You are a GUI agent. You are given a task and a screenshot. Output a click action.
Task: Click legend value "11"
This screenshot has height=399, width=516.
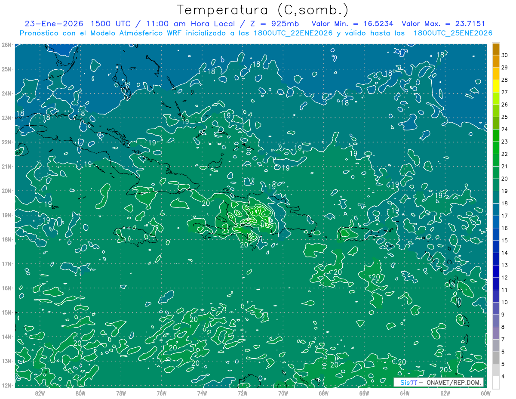(x=505, y=290)
